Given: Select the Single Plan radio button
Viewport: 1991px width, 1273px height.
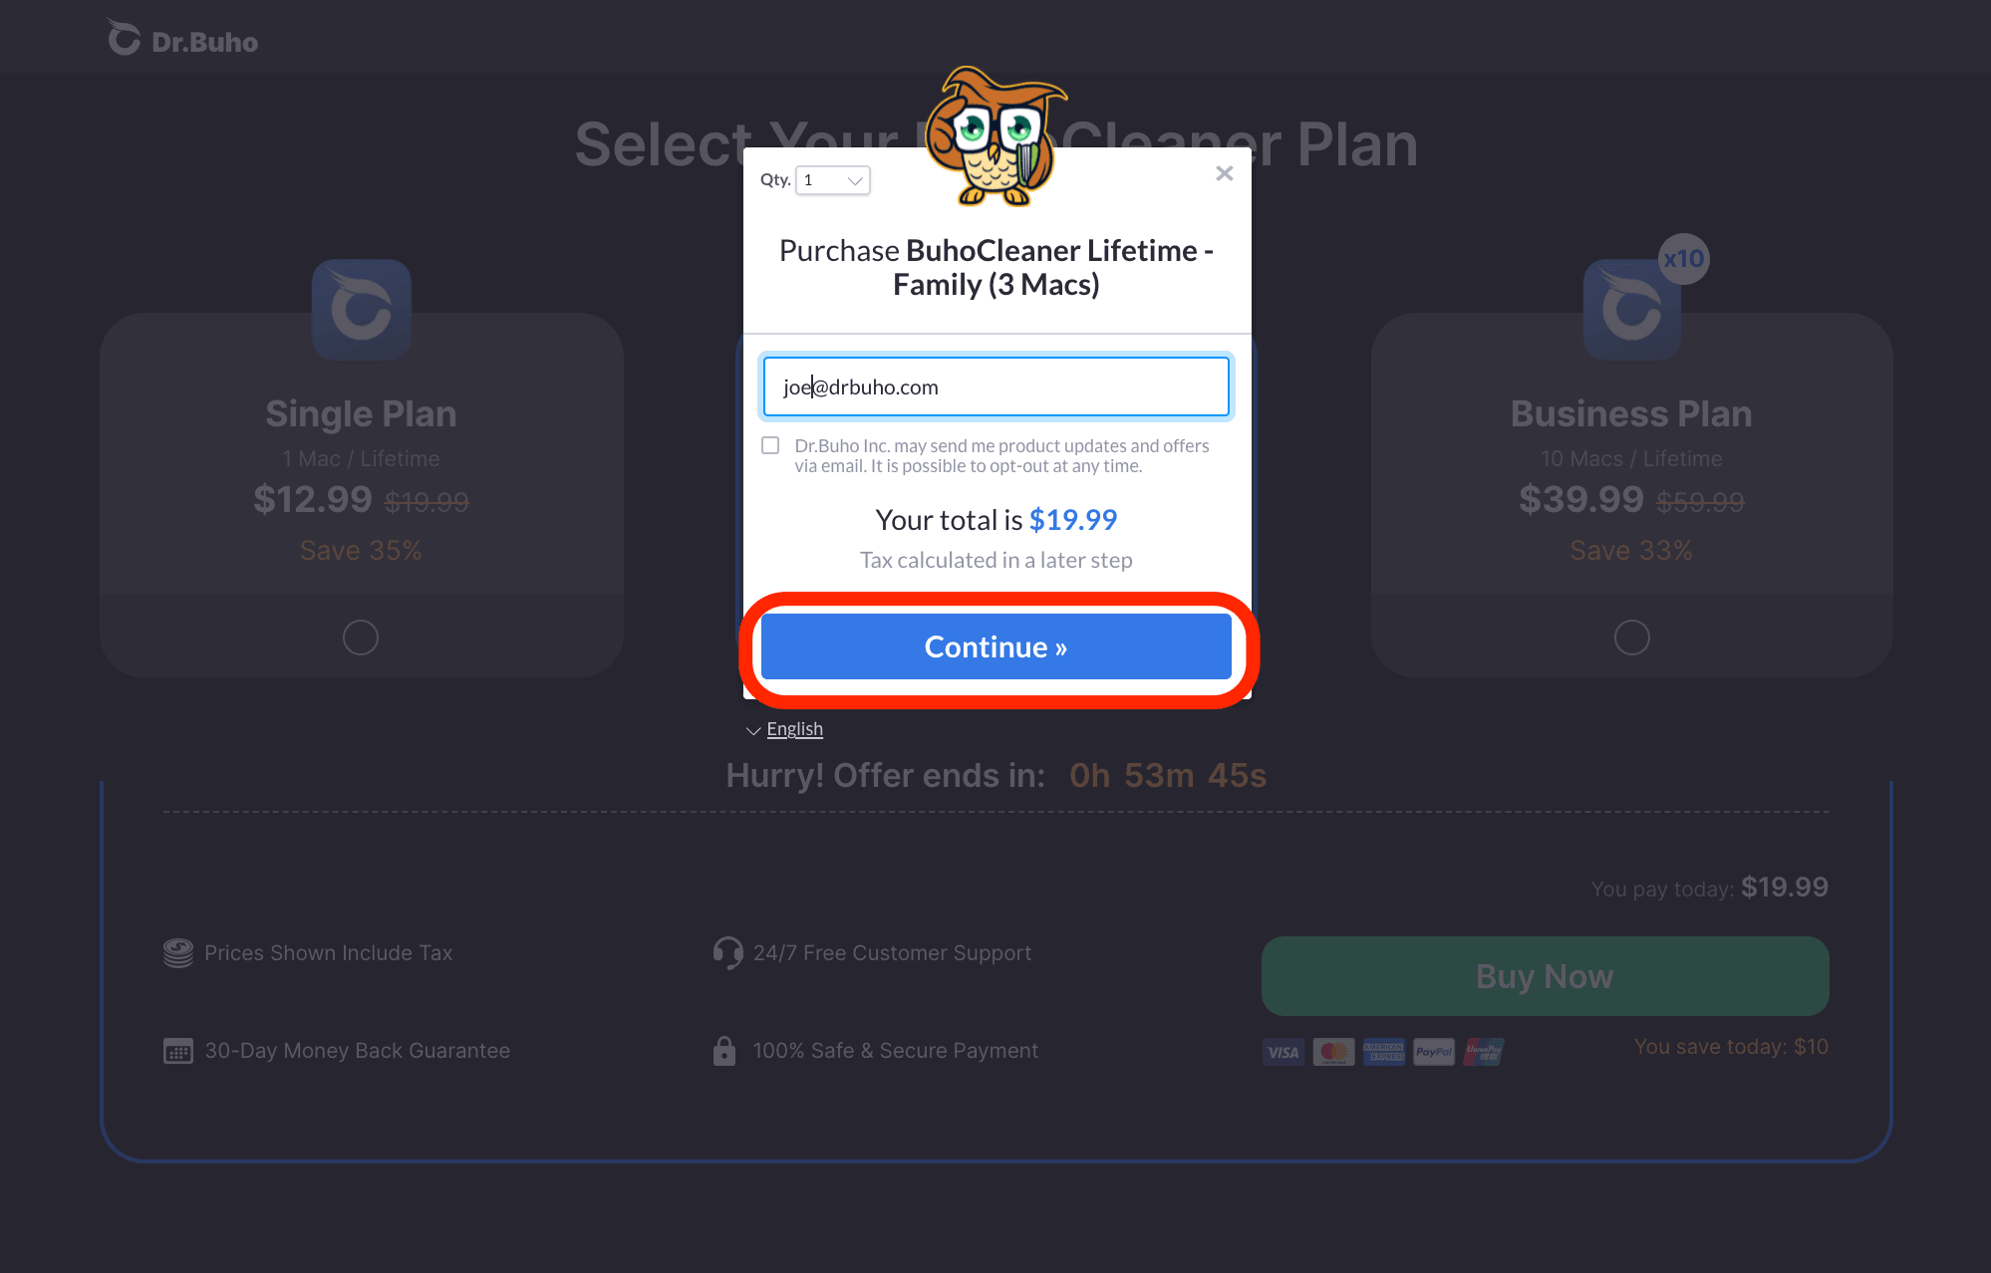Looking at the screenshot, I should [x=361, y=637].
